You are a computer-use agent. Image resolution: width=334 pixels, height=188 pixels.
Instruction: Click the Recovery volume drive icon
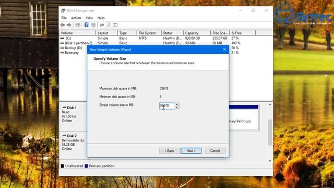[62, 53]
